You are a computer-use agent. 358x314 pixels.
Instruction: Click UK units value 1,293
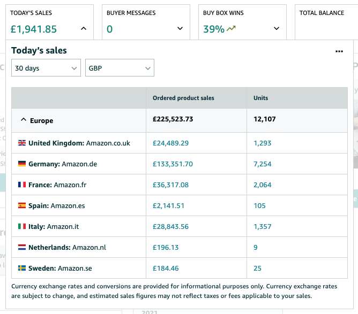click(x=262, y=143)
